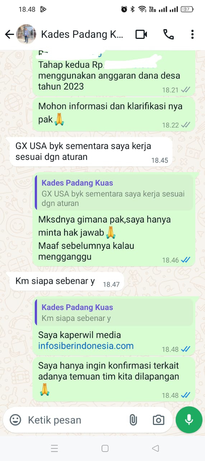Tap quoted reply 'Km siapa sebenar y'
Viewport: 205px width, 461px height.
click(114, 313)
